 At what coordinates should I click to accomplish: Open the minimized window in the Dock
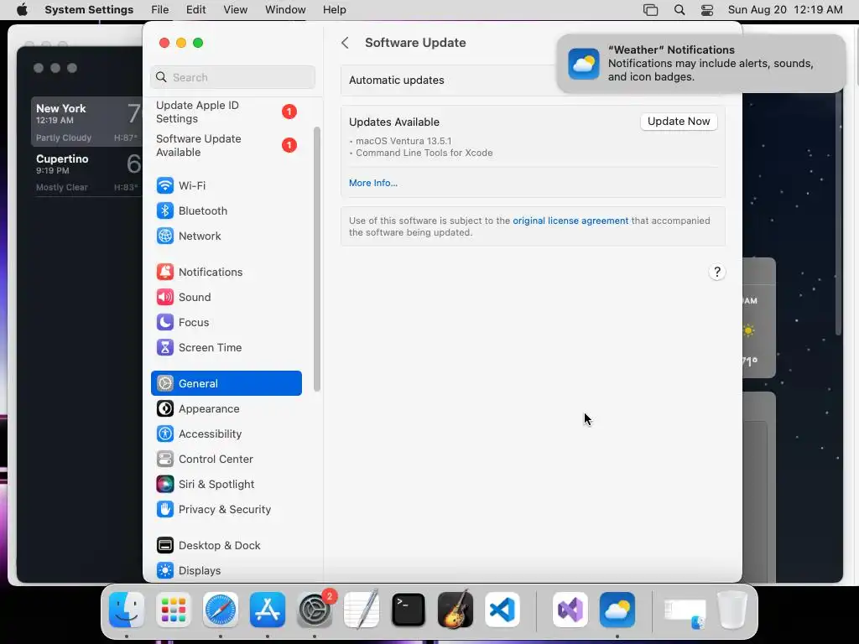tap(685, 611)
